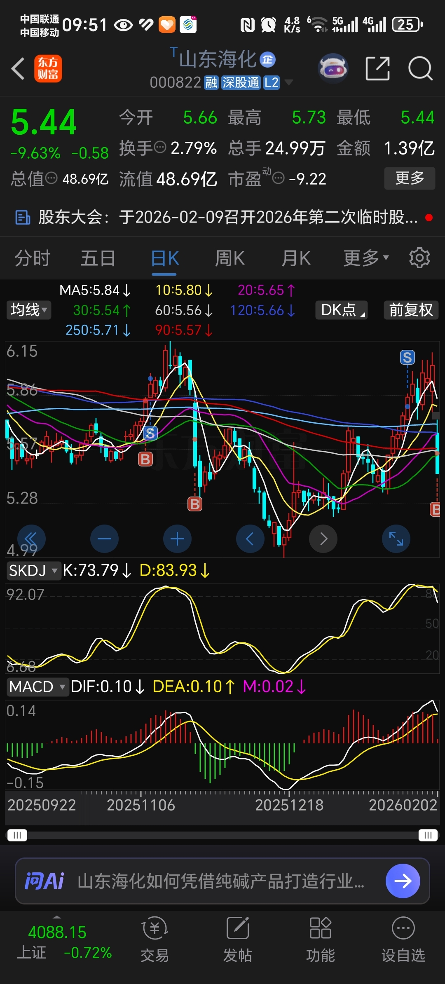Tap the announcement document icon
Viewport: 445px width, 984px height.
[x=23, y=217]
